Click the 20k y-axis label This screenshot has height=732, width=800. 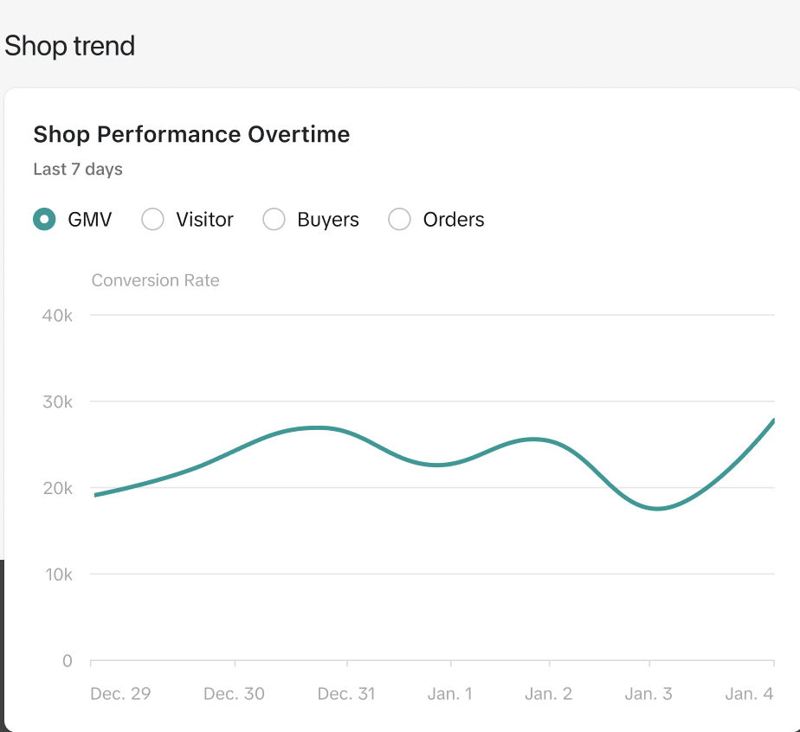57,488
